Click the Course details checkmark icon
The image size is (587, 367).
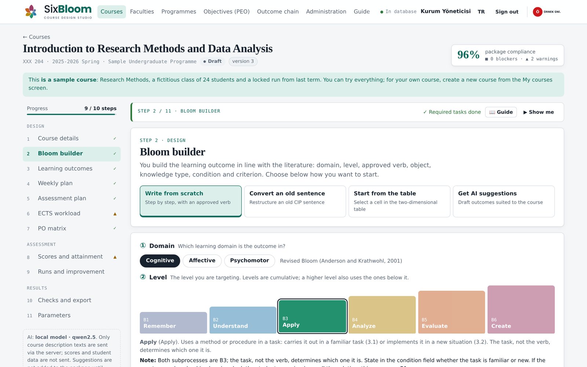115,138
